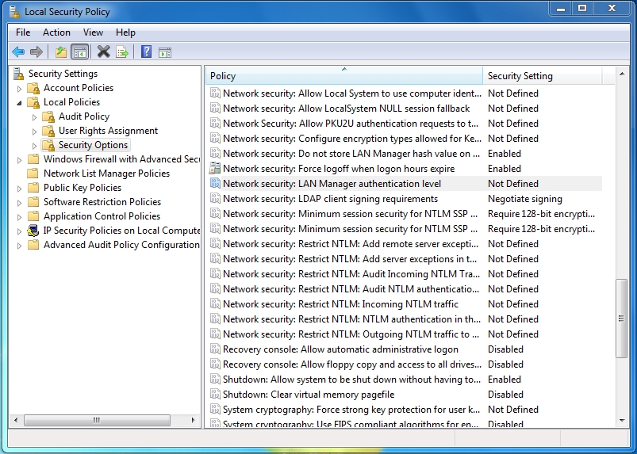Open the Action menu

click(x=56, y=32)
